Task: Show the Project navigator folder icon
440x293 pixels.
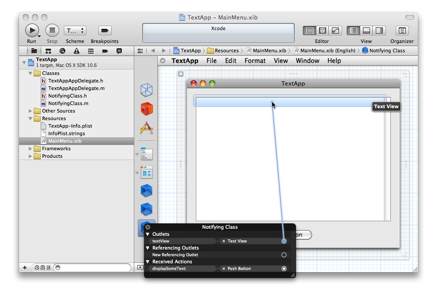Action: (x=34, y=51)
